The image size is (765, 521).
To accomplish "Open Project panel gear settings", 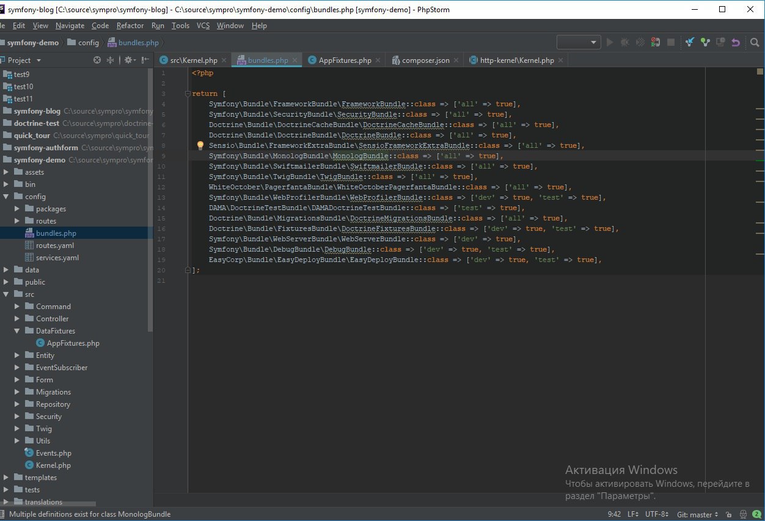I will coord(128,60).
